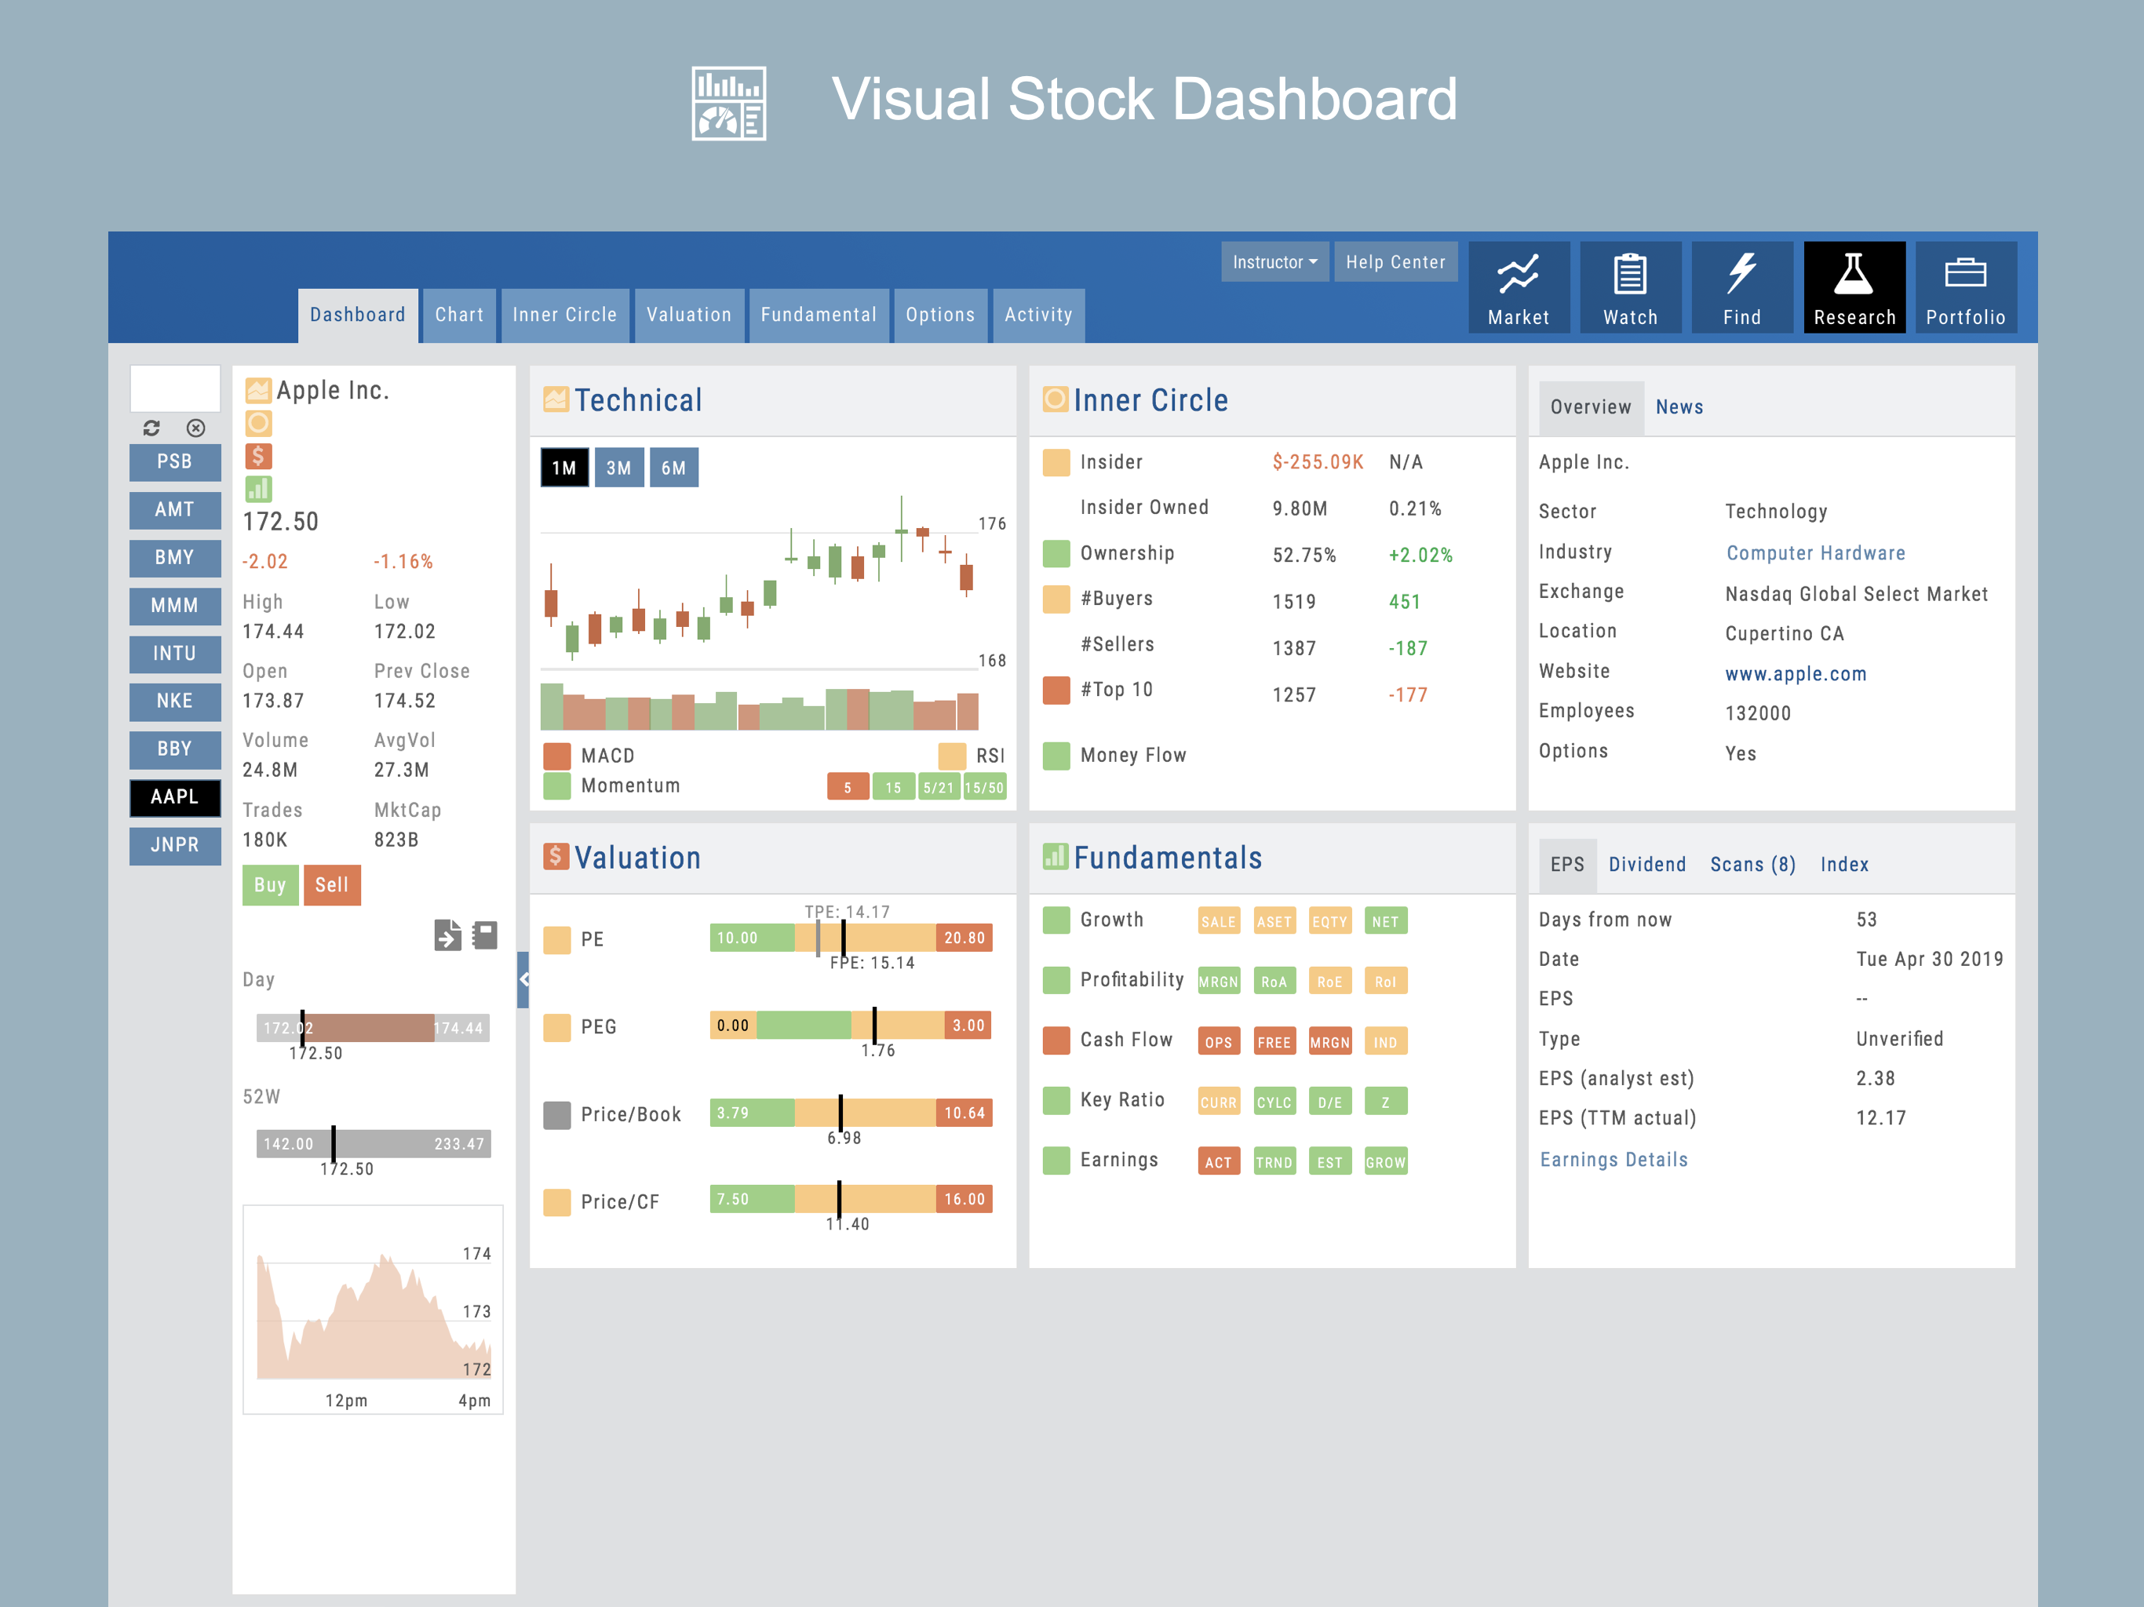The height and width of the screenshot is (1607, 2144).
Task: Select the 3M chart period
Action: point(618,468)
